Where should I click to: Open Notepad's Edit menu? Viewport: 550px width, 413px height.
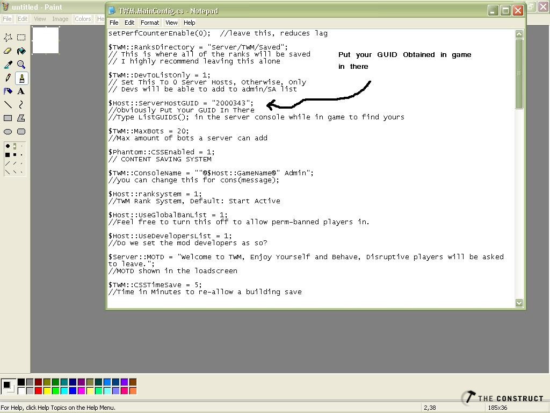(129, 23)
